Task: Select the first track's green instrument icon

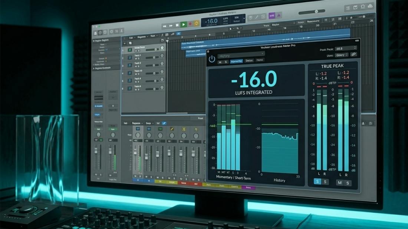Action: click(129, 50)
